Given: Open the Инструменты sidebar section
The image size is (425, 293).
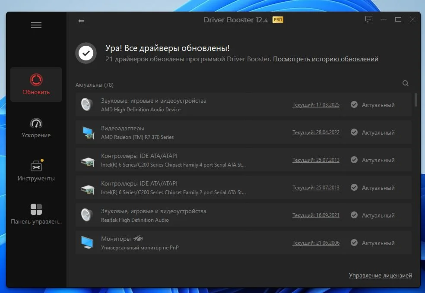Looking at the screenshot, I should click(36, 170).
